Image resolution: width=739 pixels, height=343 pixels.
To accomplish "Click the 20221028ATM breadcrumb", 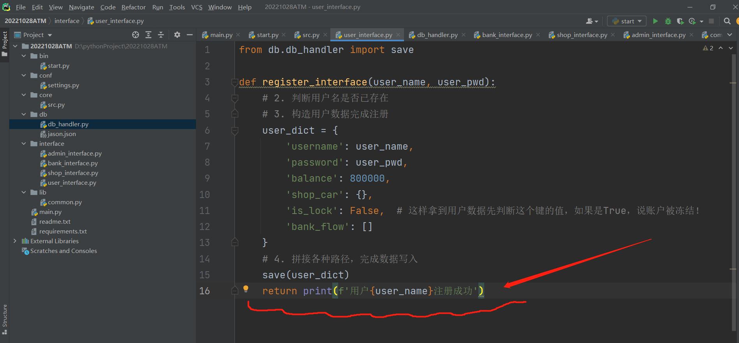I will click(x=25, y=21).
